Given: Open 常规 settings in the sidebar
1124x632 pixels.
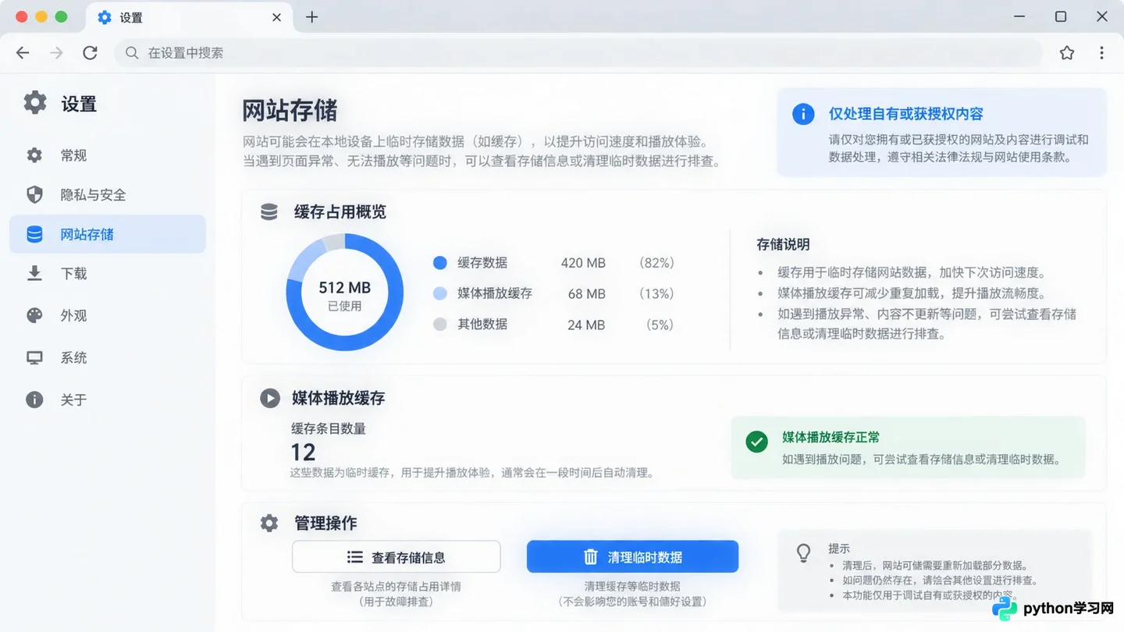Looking at the screenshot, I should pyautogui.click(x=108, y=155).
